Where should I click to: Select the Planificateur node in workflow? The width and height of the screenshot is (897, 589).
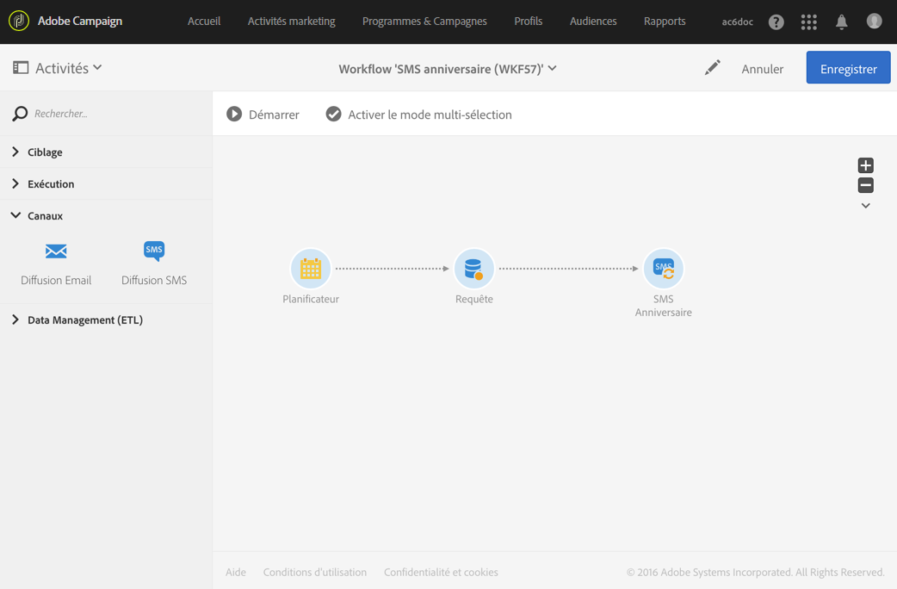point(311,269)
